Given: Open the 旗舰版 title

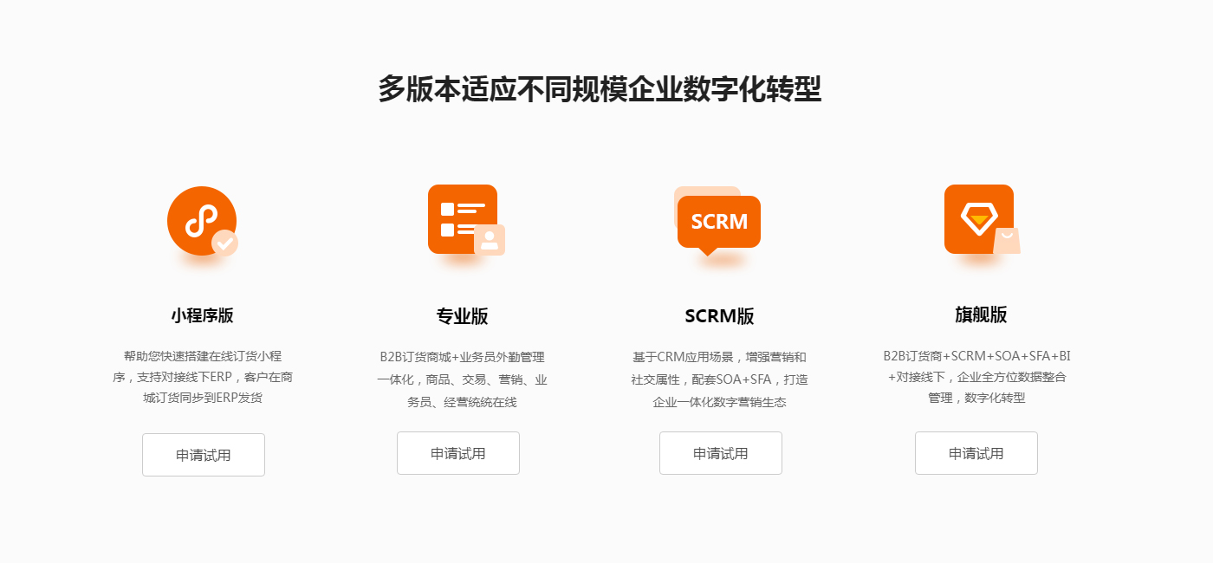Looking at the screenshot, I should (981, 314).
